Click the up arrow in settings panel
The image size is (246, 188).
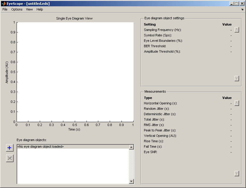(x=237, y=30)
